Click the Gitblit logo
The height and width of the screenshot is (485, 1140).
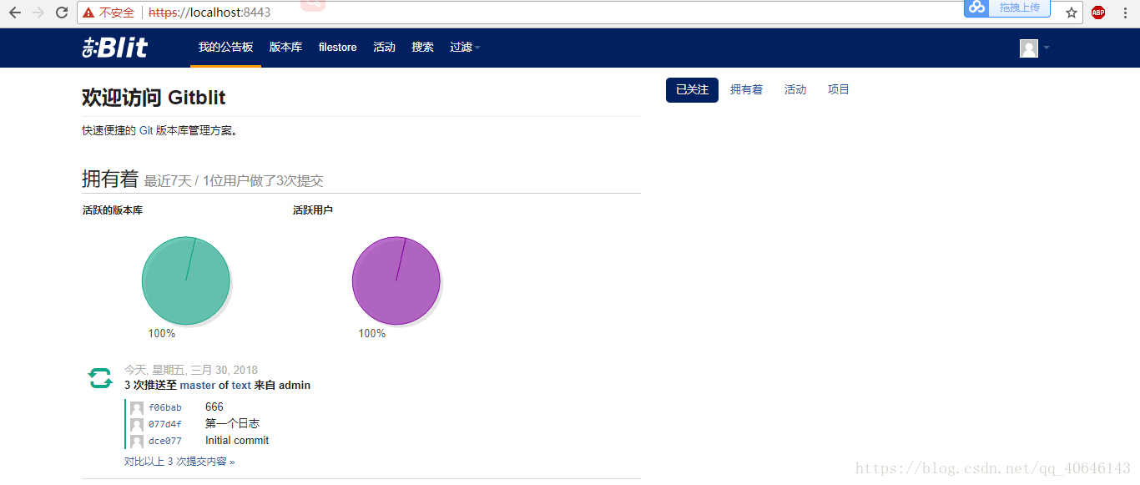pos(115,48)
